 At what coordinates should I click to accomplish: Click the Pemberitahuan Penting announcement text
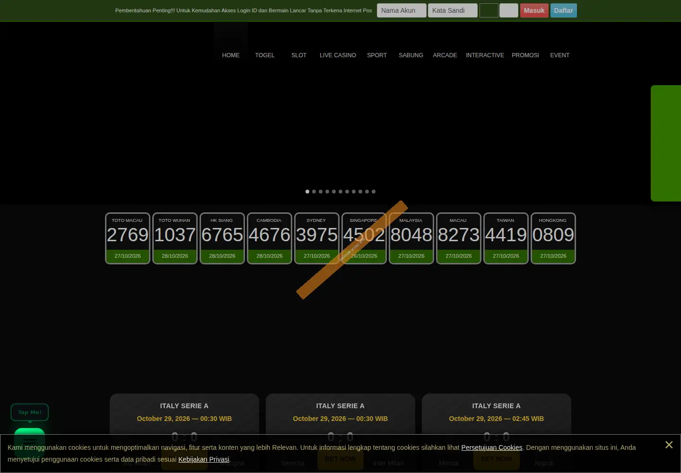(x=244, y=10)
